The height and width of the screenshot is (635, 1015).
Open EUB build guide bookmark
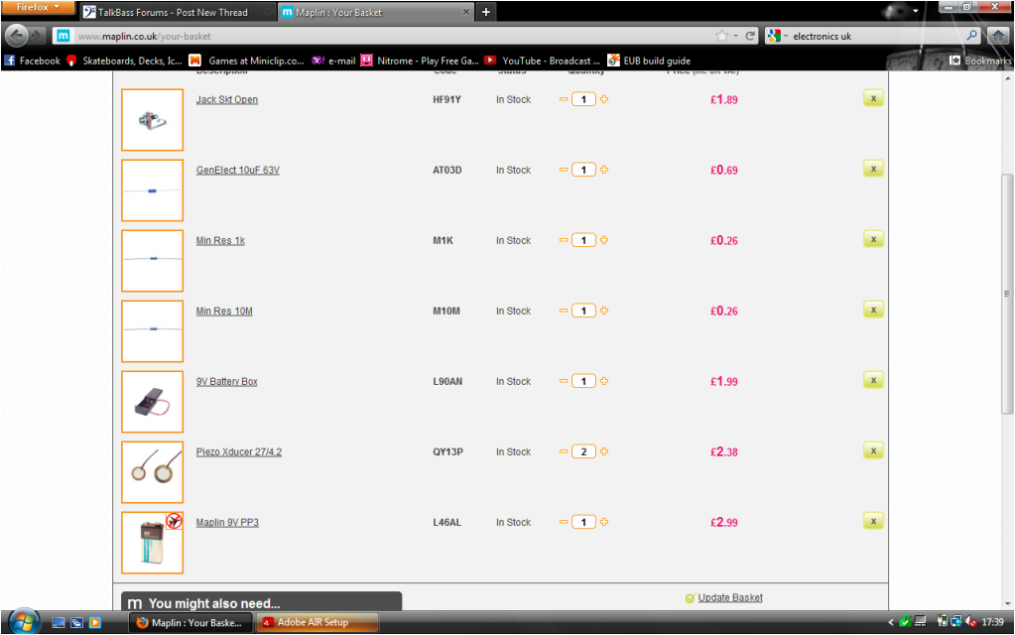(649, 61)
